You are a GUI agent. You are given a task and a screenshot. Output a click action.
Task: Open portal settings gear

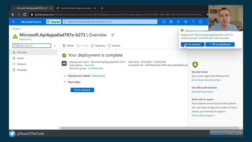[185, 22]
